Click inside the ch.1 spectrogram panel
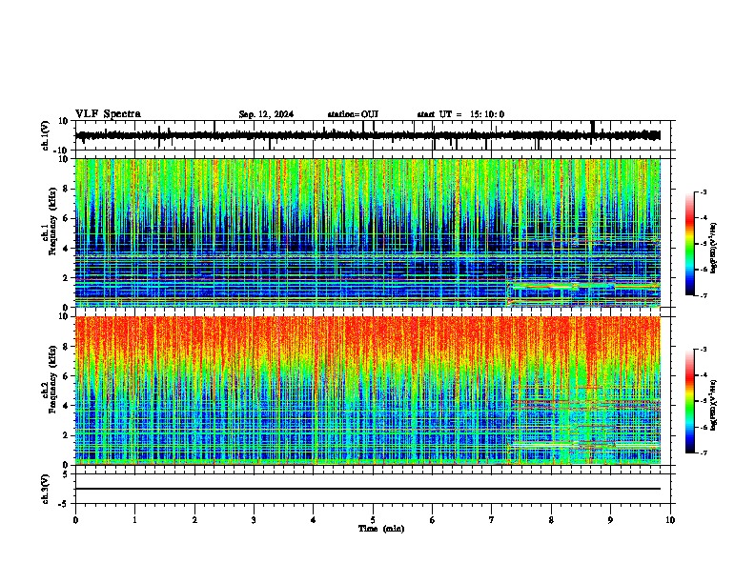Screen dimensions: 755x583 pos(368,232)
